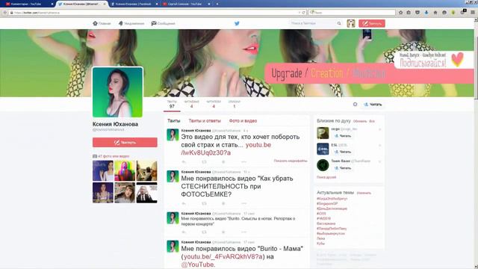Click Pocket icon in Firefox toolbar
This screenshot has width=478, height=269.
point(418,13)
